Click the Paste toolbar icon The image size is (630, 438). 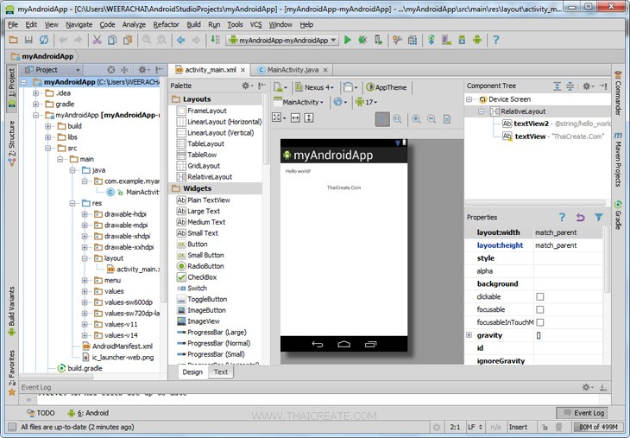128,40
